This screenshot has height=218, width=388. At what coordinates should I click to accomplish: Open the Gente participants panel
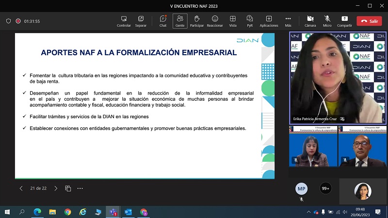pyautogui.click(x=180, y=21)
